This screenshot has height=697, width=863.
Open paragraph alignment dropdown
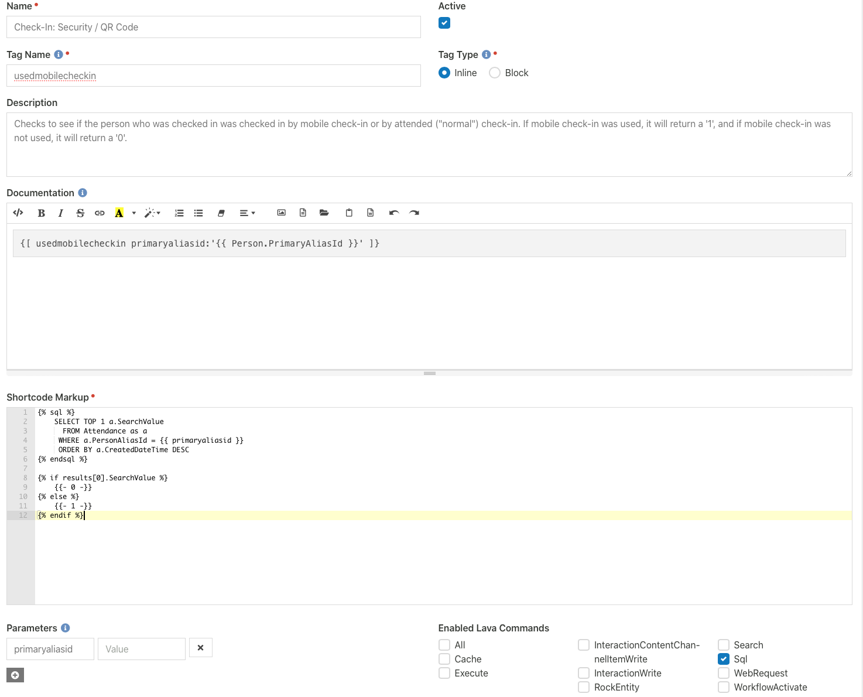tap(247, 213)
